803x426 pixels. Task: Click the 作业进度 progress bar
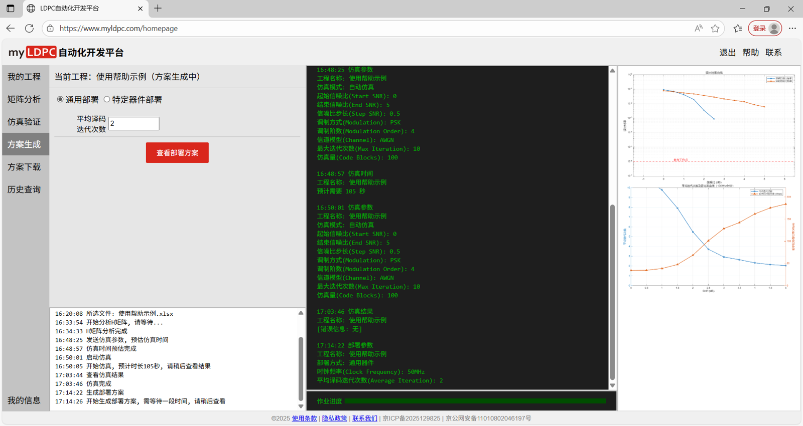pyautogui.click(x=475, y=401)
